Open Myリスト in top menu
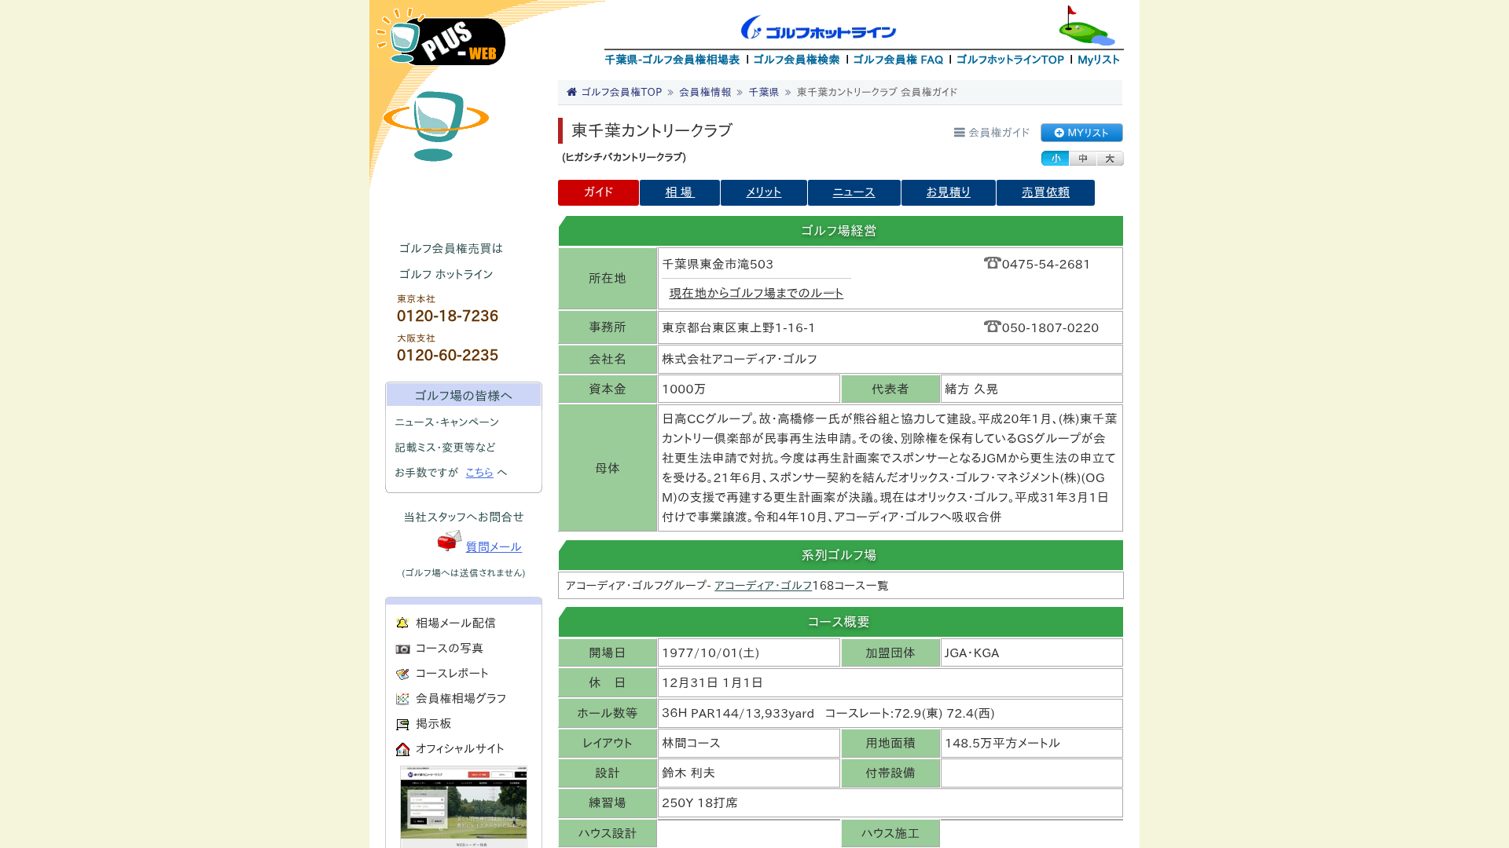The height and width of the screenshot is (848, 1509). tap(1099, 60)
